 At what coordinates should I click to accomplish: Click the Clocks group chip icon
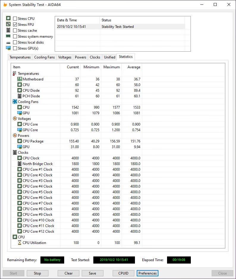pyautogui.click(x=15, y=152)
